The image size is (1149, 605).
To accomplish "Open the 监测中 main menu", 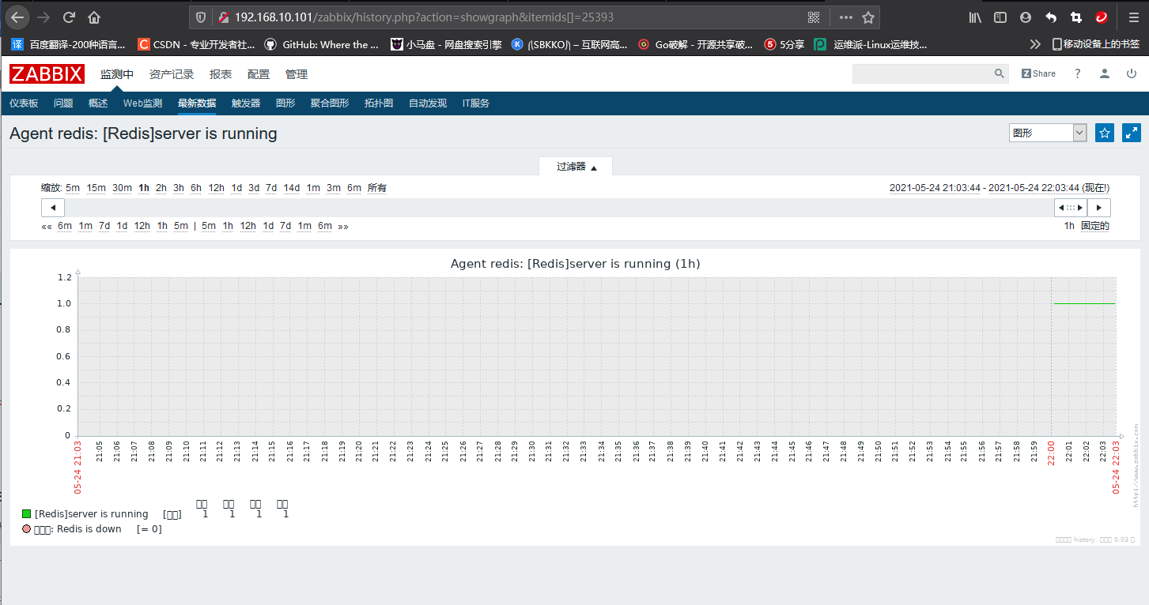I will coord(117,74).
